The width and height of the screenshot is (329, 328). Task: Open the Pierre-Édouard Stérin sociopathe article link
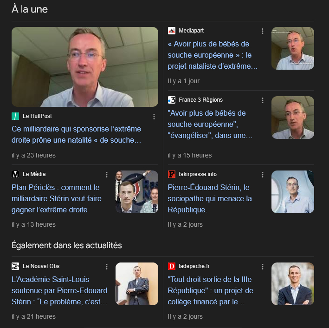pyautogui.click(x=210, y=198)
